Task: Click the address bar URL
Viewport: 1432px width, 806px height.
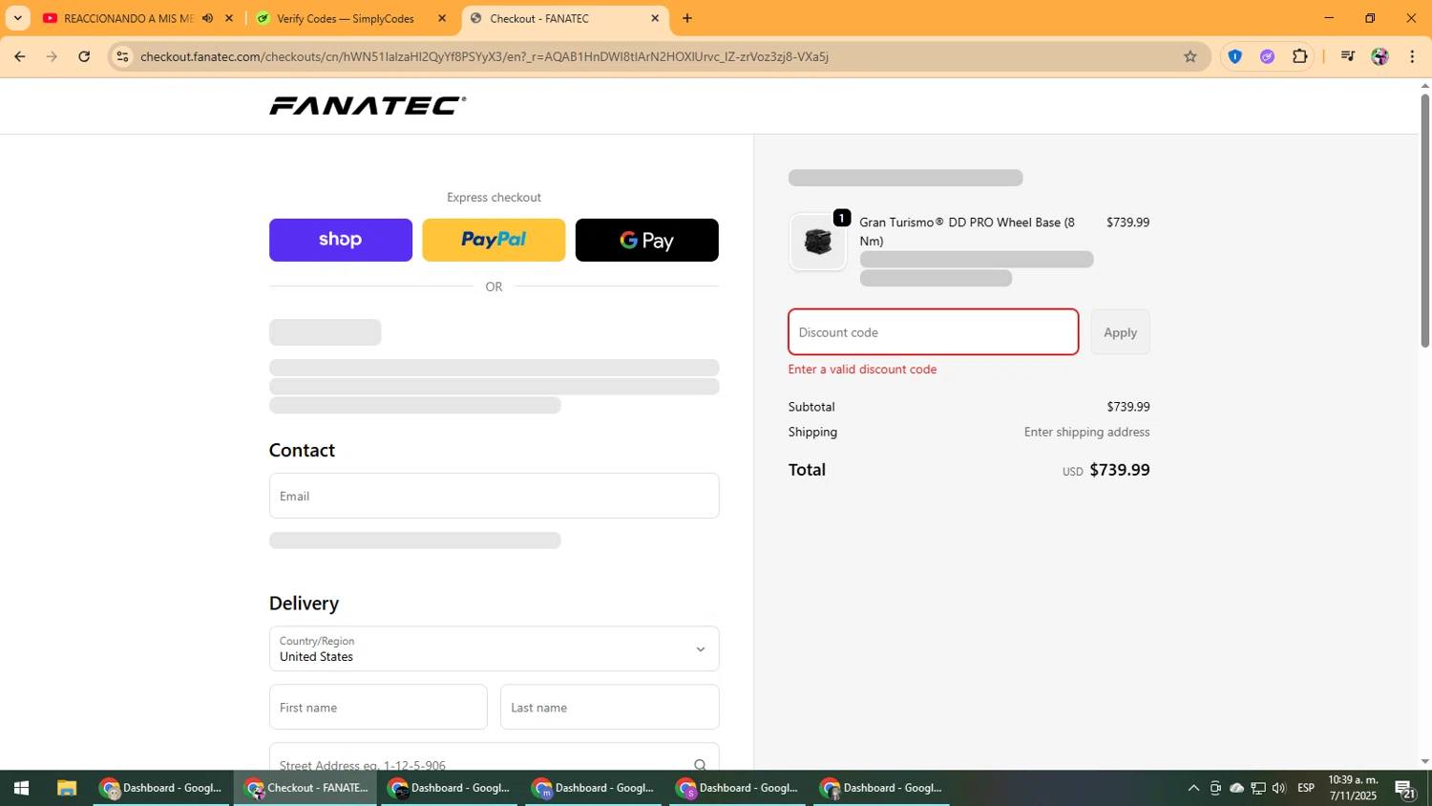Action: click(x=484, y=56)
